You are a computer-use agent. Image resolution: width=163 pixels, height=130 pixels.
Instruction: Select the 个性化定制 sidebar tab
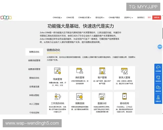point(34,113)
